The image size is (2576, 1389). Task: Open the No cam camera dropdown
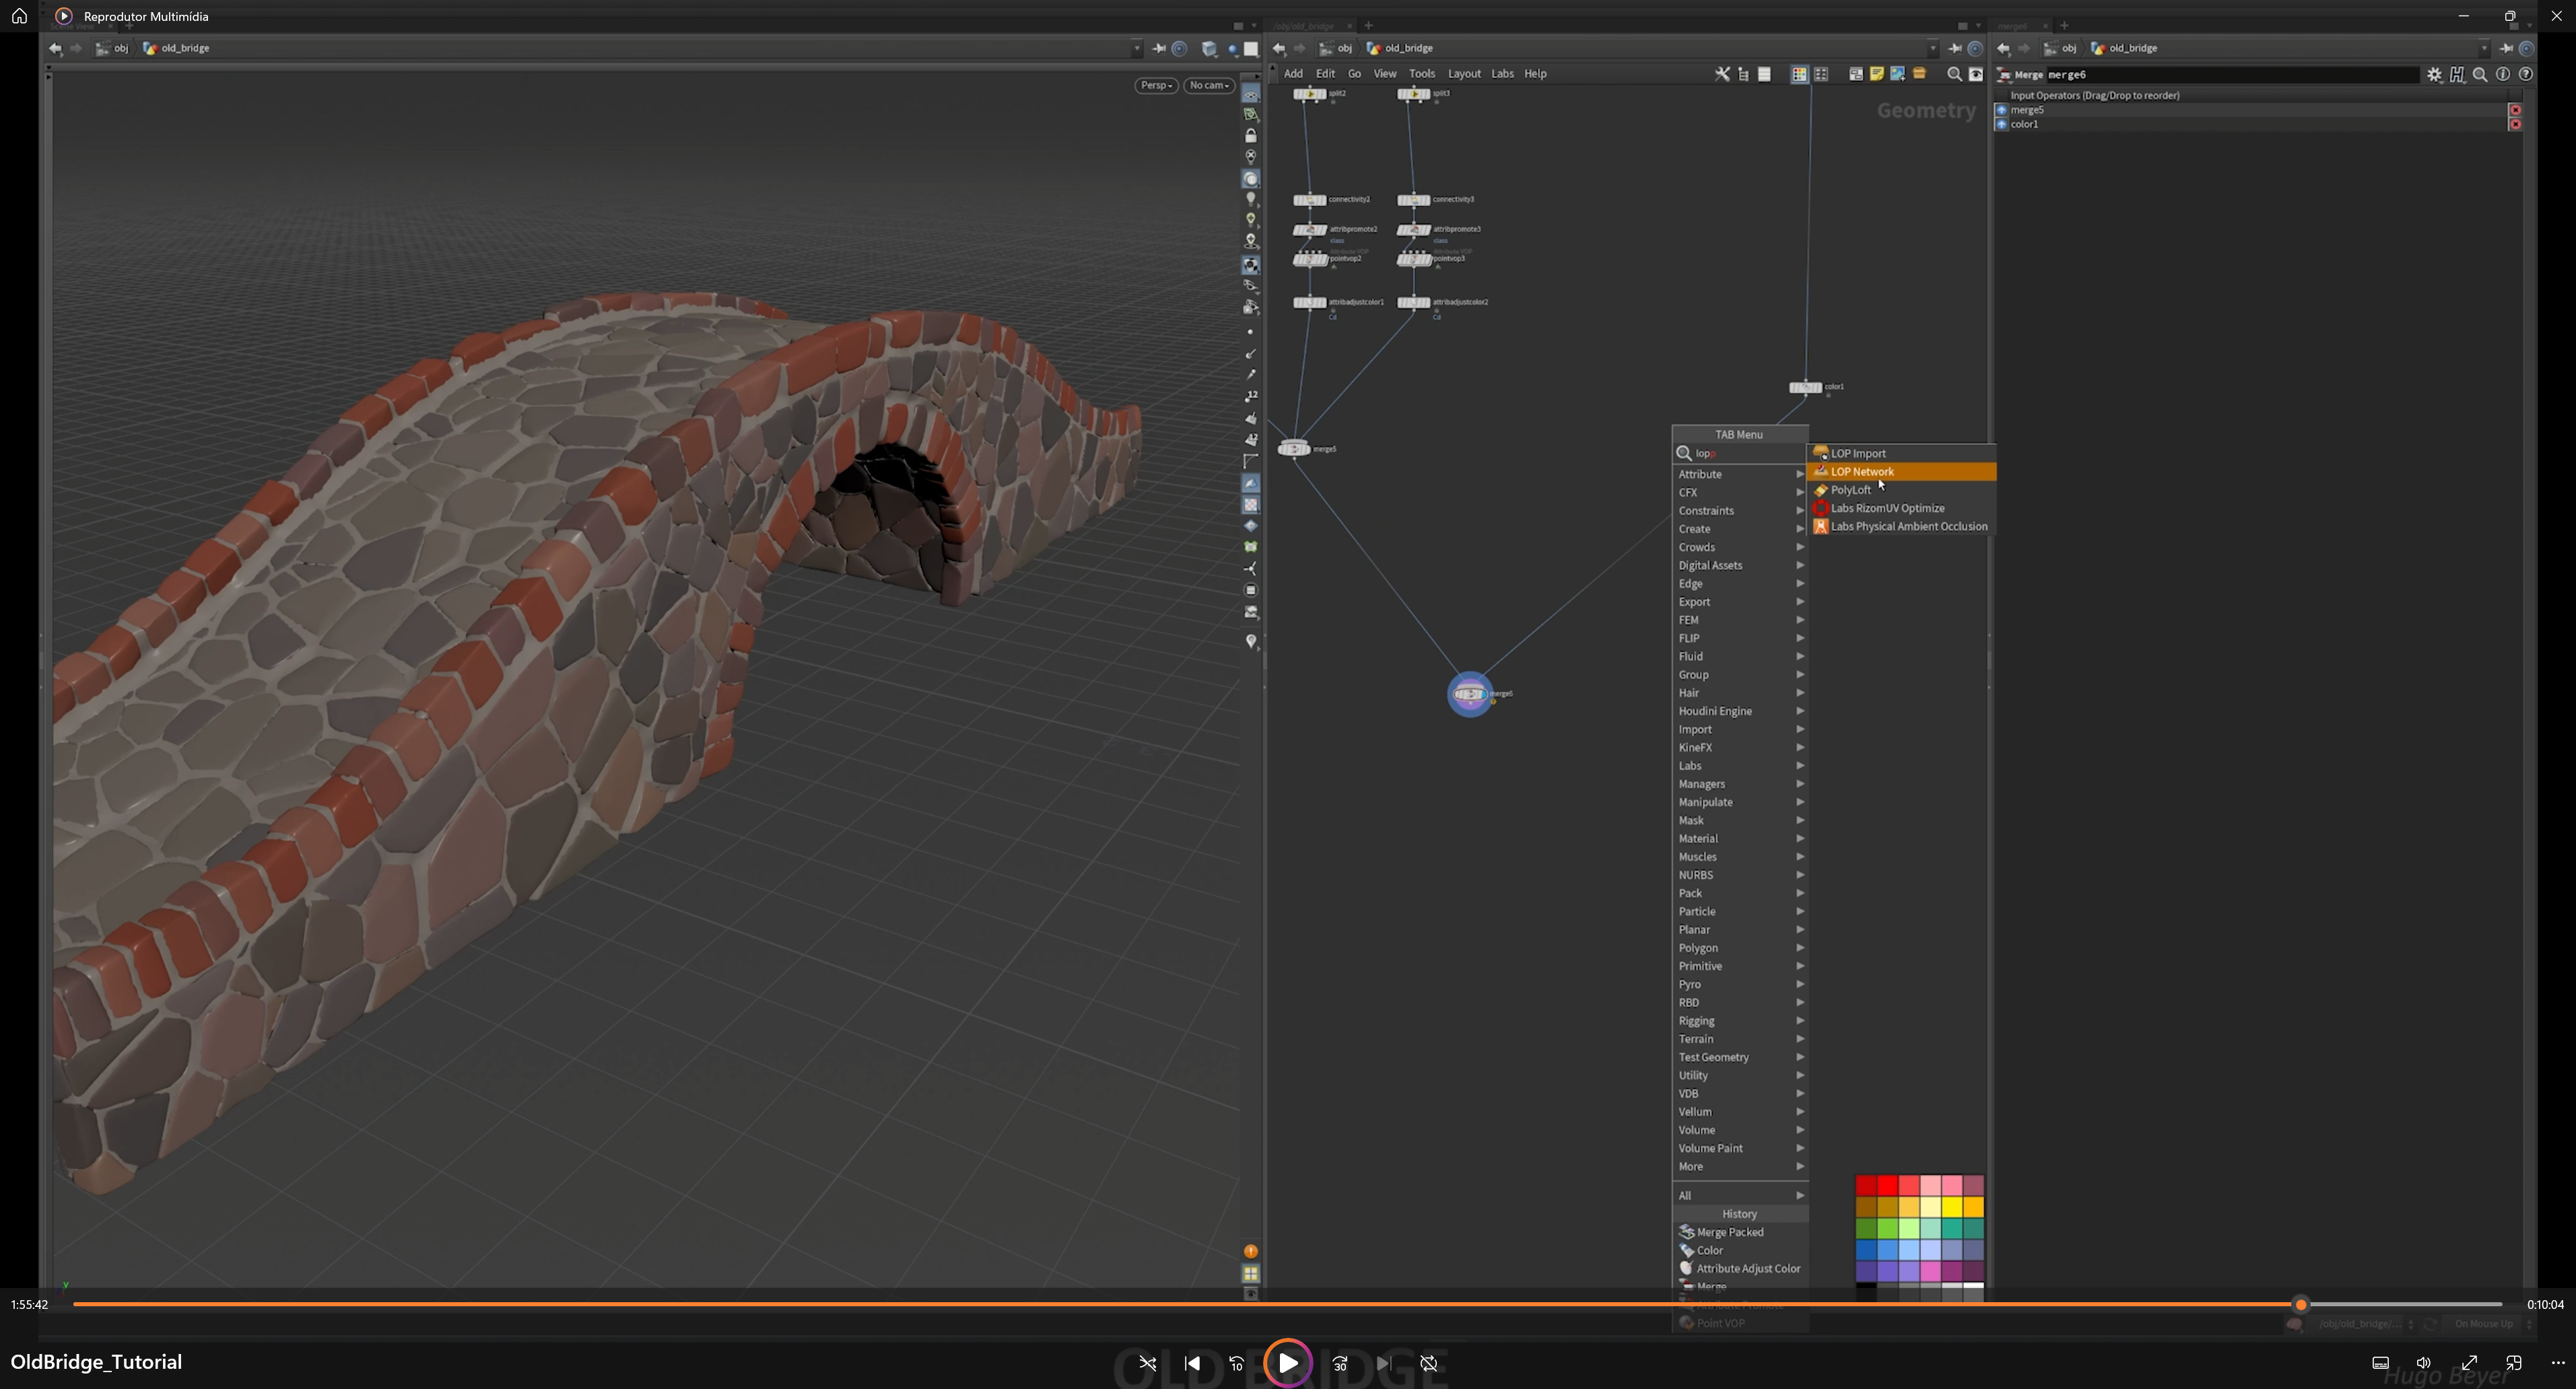point(1209,86)
